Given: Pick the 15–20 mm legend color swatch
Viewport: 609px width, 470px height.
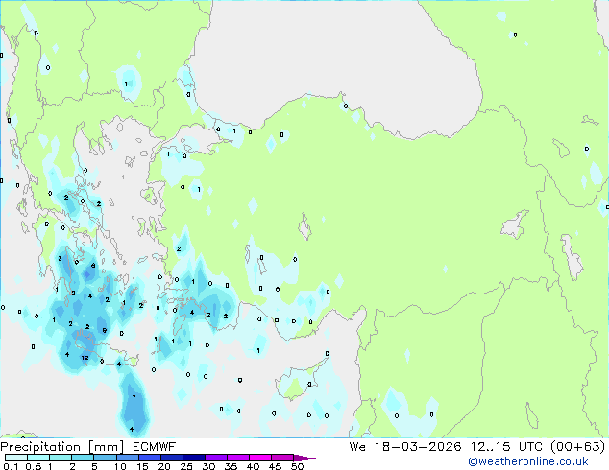Looking at the screenshot, I should (150, 458).
